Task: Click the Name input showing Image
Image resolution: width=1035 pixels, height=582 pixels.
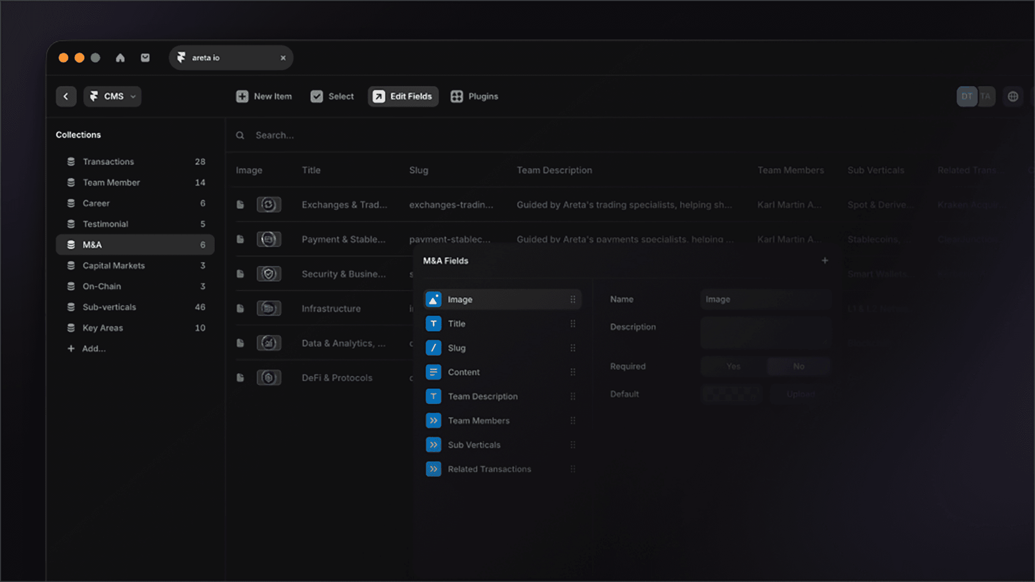Action: click(765, 299)
